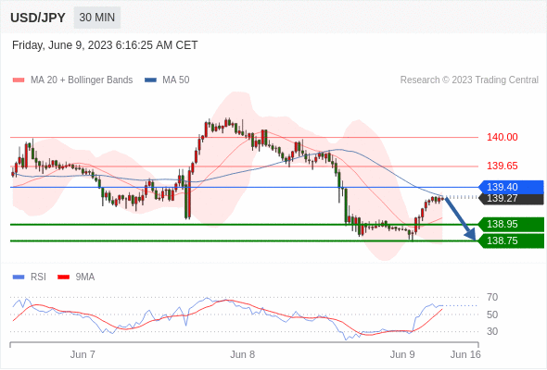547x370 pixels.
Task: Click the green 138.95 support tag
Action: coord(511,224)
